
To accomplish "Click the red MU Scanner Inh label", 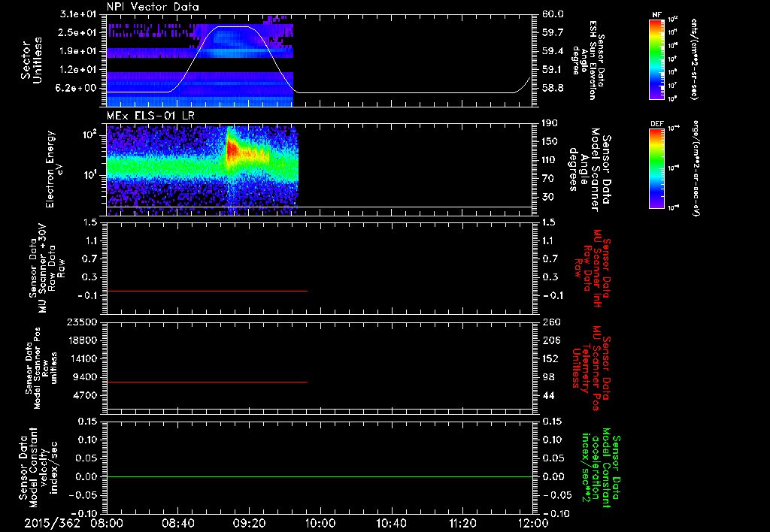I will click(x=593, y=268).
